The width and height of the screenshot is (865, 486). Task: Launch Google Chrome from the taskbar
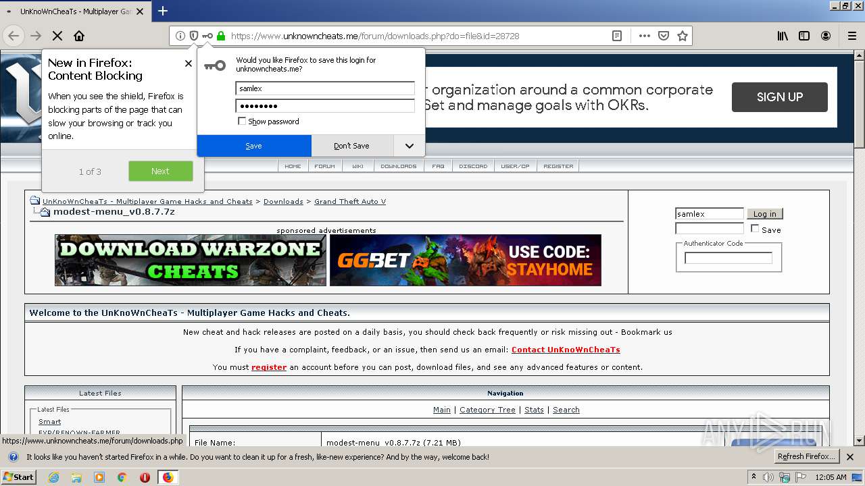pos(122,477)
